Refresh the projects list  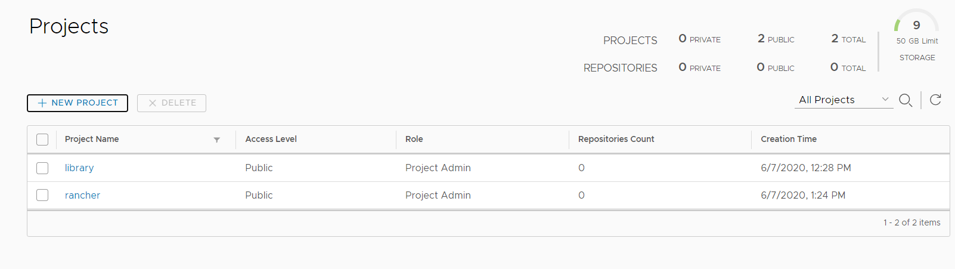point(935,100)
